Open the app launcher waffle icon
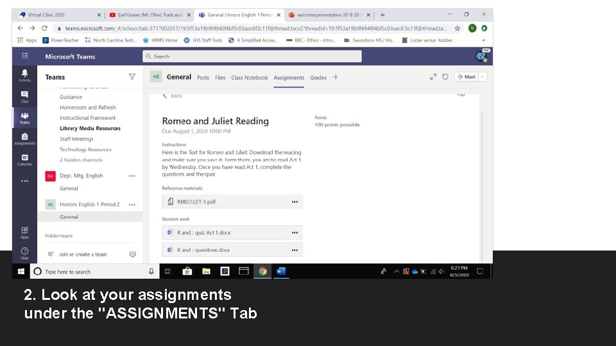Viewport: 616px width, 346px height. (25, 56)
